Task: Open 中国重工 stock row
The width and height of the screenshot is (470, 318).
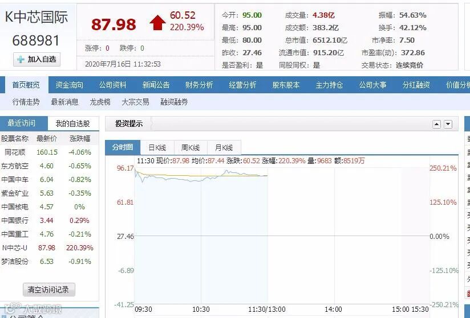Action: pos(48,234)
